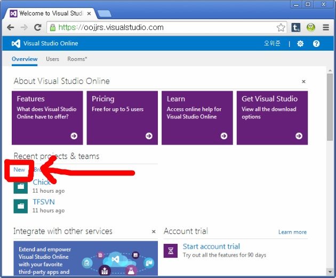
Task: Click the browser forward arrow
Action: pyautogui.click(x=24, y=27)
